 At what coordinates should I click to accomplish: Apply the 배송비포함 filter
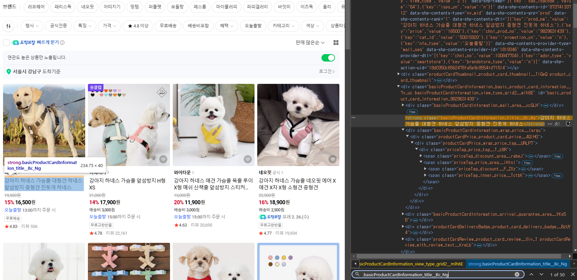[198, 26]
